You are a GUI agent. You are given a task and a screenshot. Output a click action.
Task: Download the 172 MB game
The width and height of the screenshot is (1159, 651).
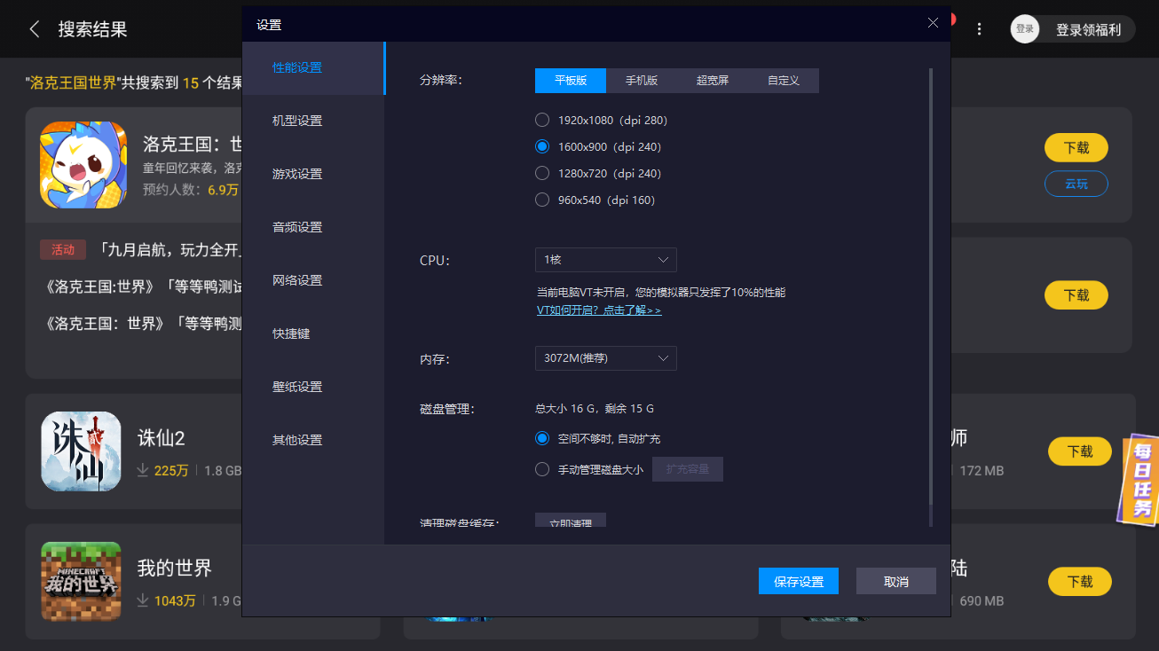click(1080, 451)
